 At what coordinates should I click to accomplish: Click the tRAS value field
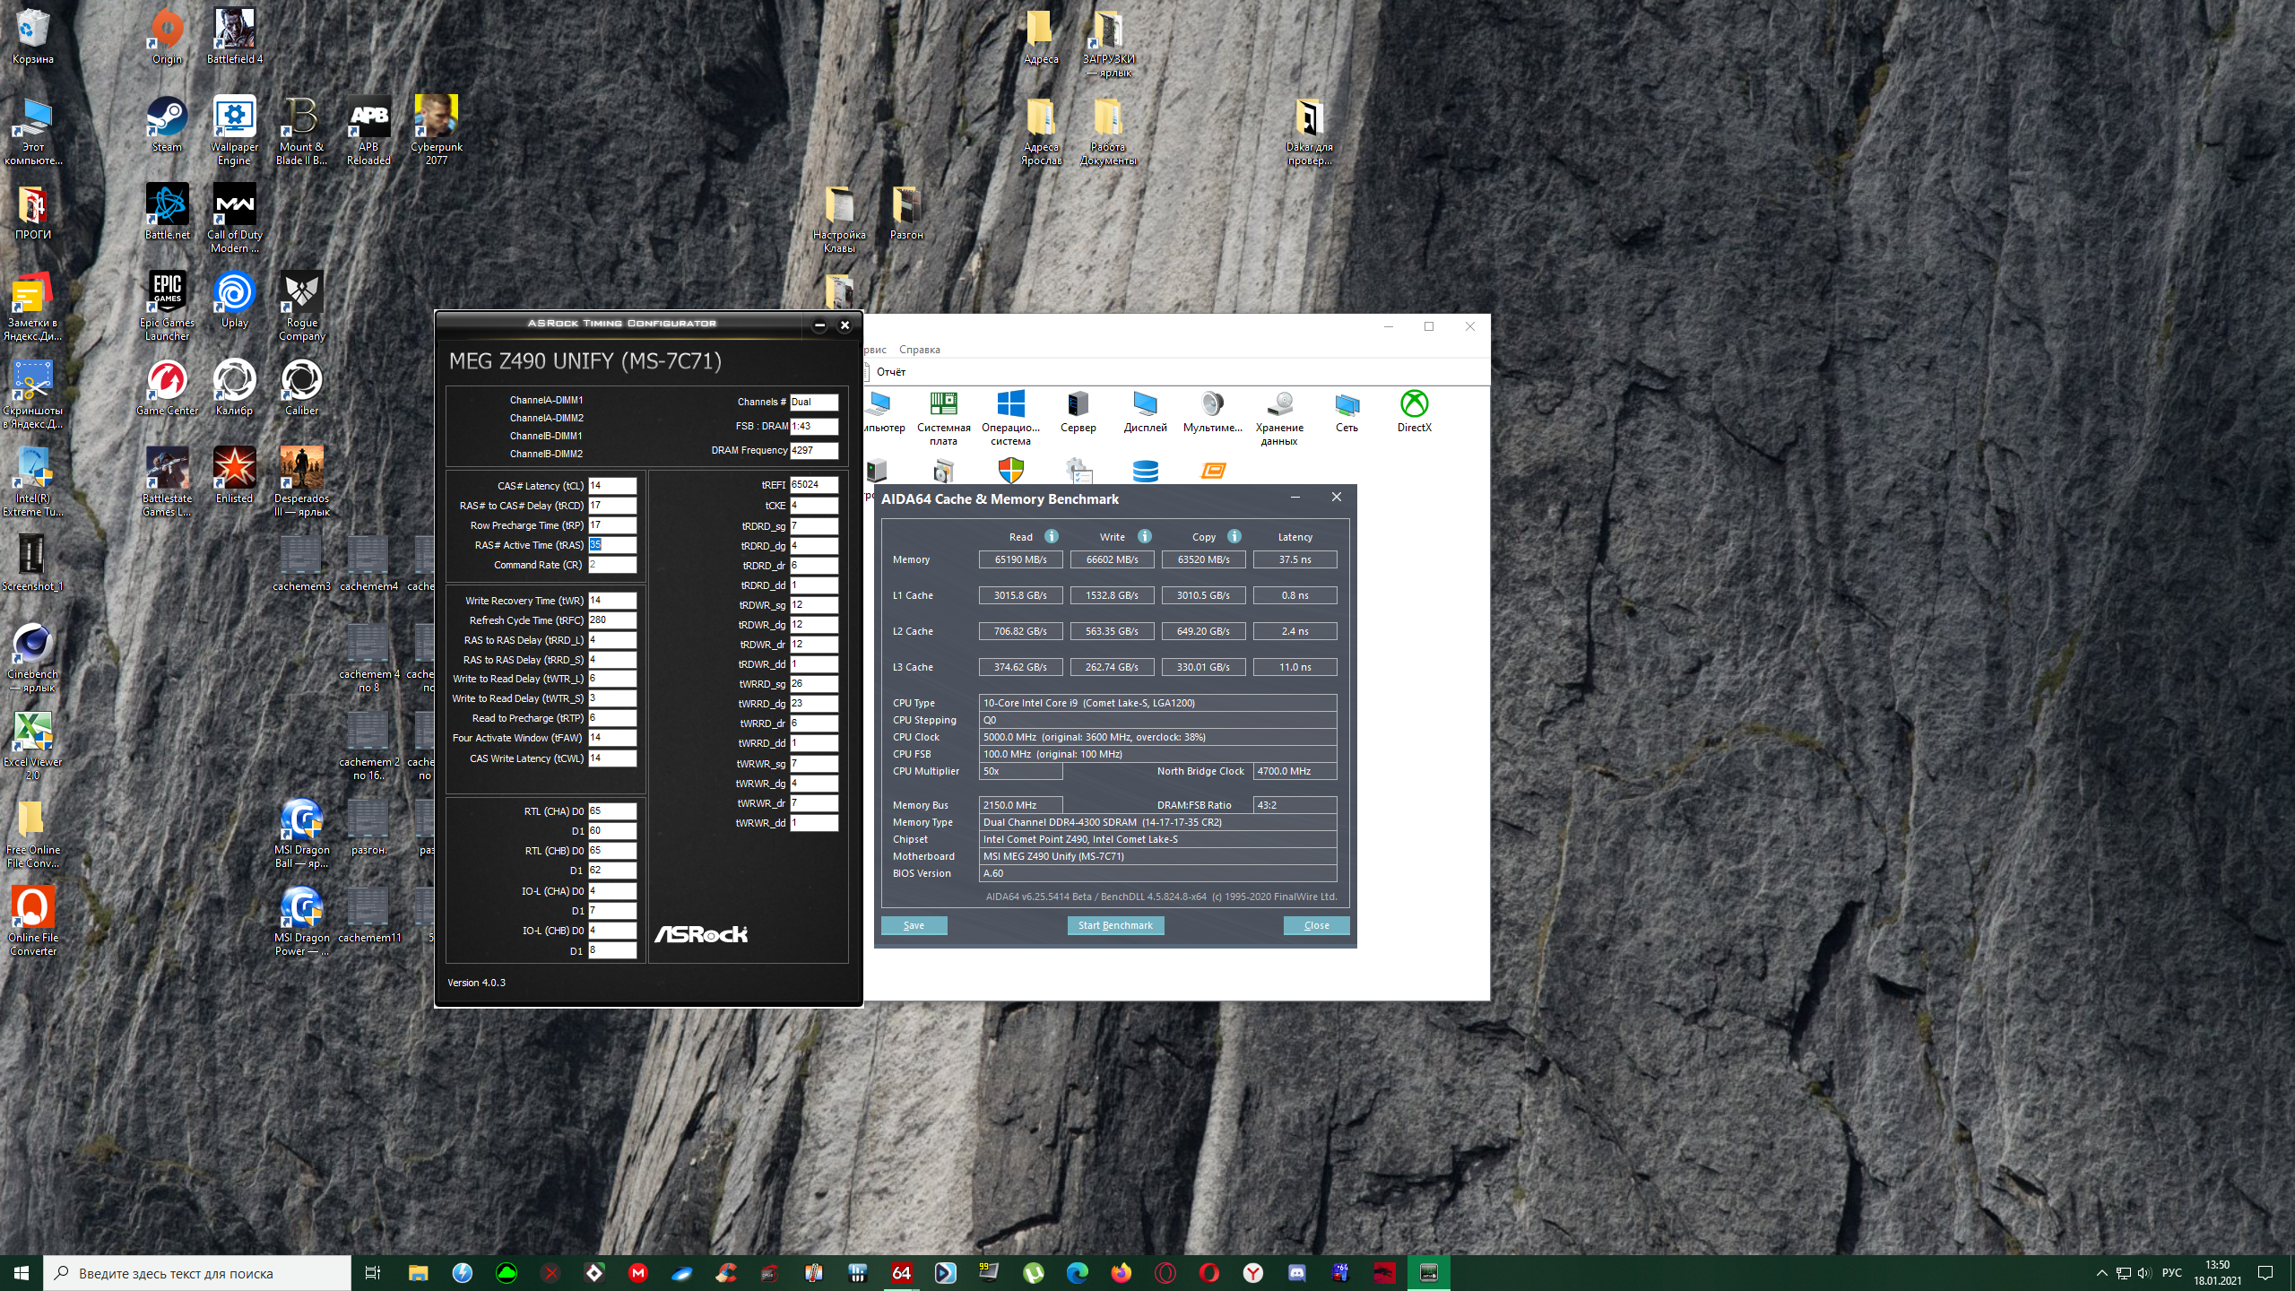point(612,545)
